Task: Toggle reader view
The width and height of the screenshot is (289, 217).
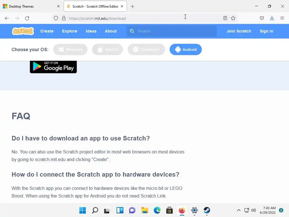Action: [x=225, y=18]
